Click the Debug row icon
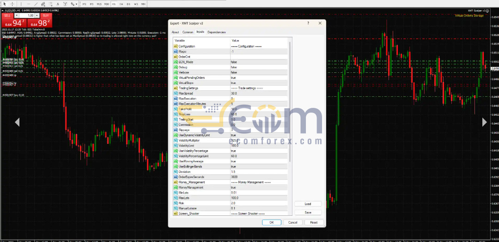 176,67
